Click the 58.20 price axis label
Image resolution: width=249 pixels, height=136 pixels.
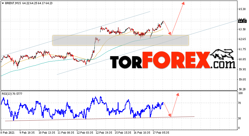[242, 89]
